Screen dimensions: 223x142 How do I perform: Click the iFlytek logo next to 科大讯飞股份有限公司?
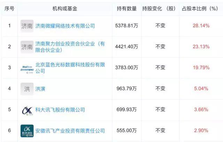[27, 110]
